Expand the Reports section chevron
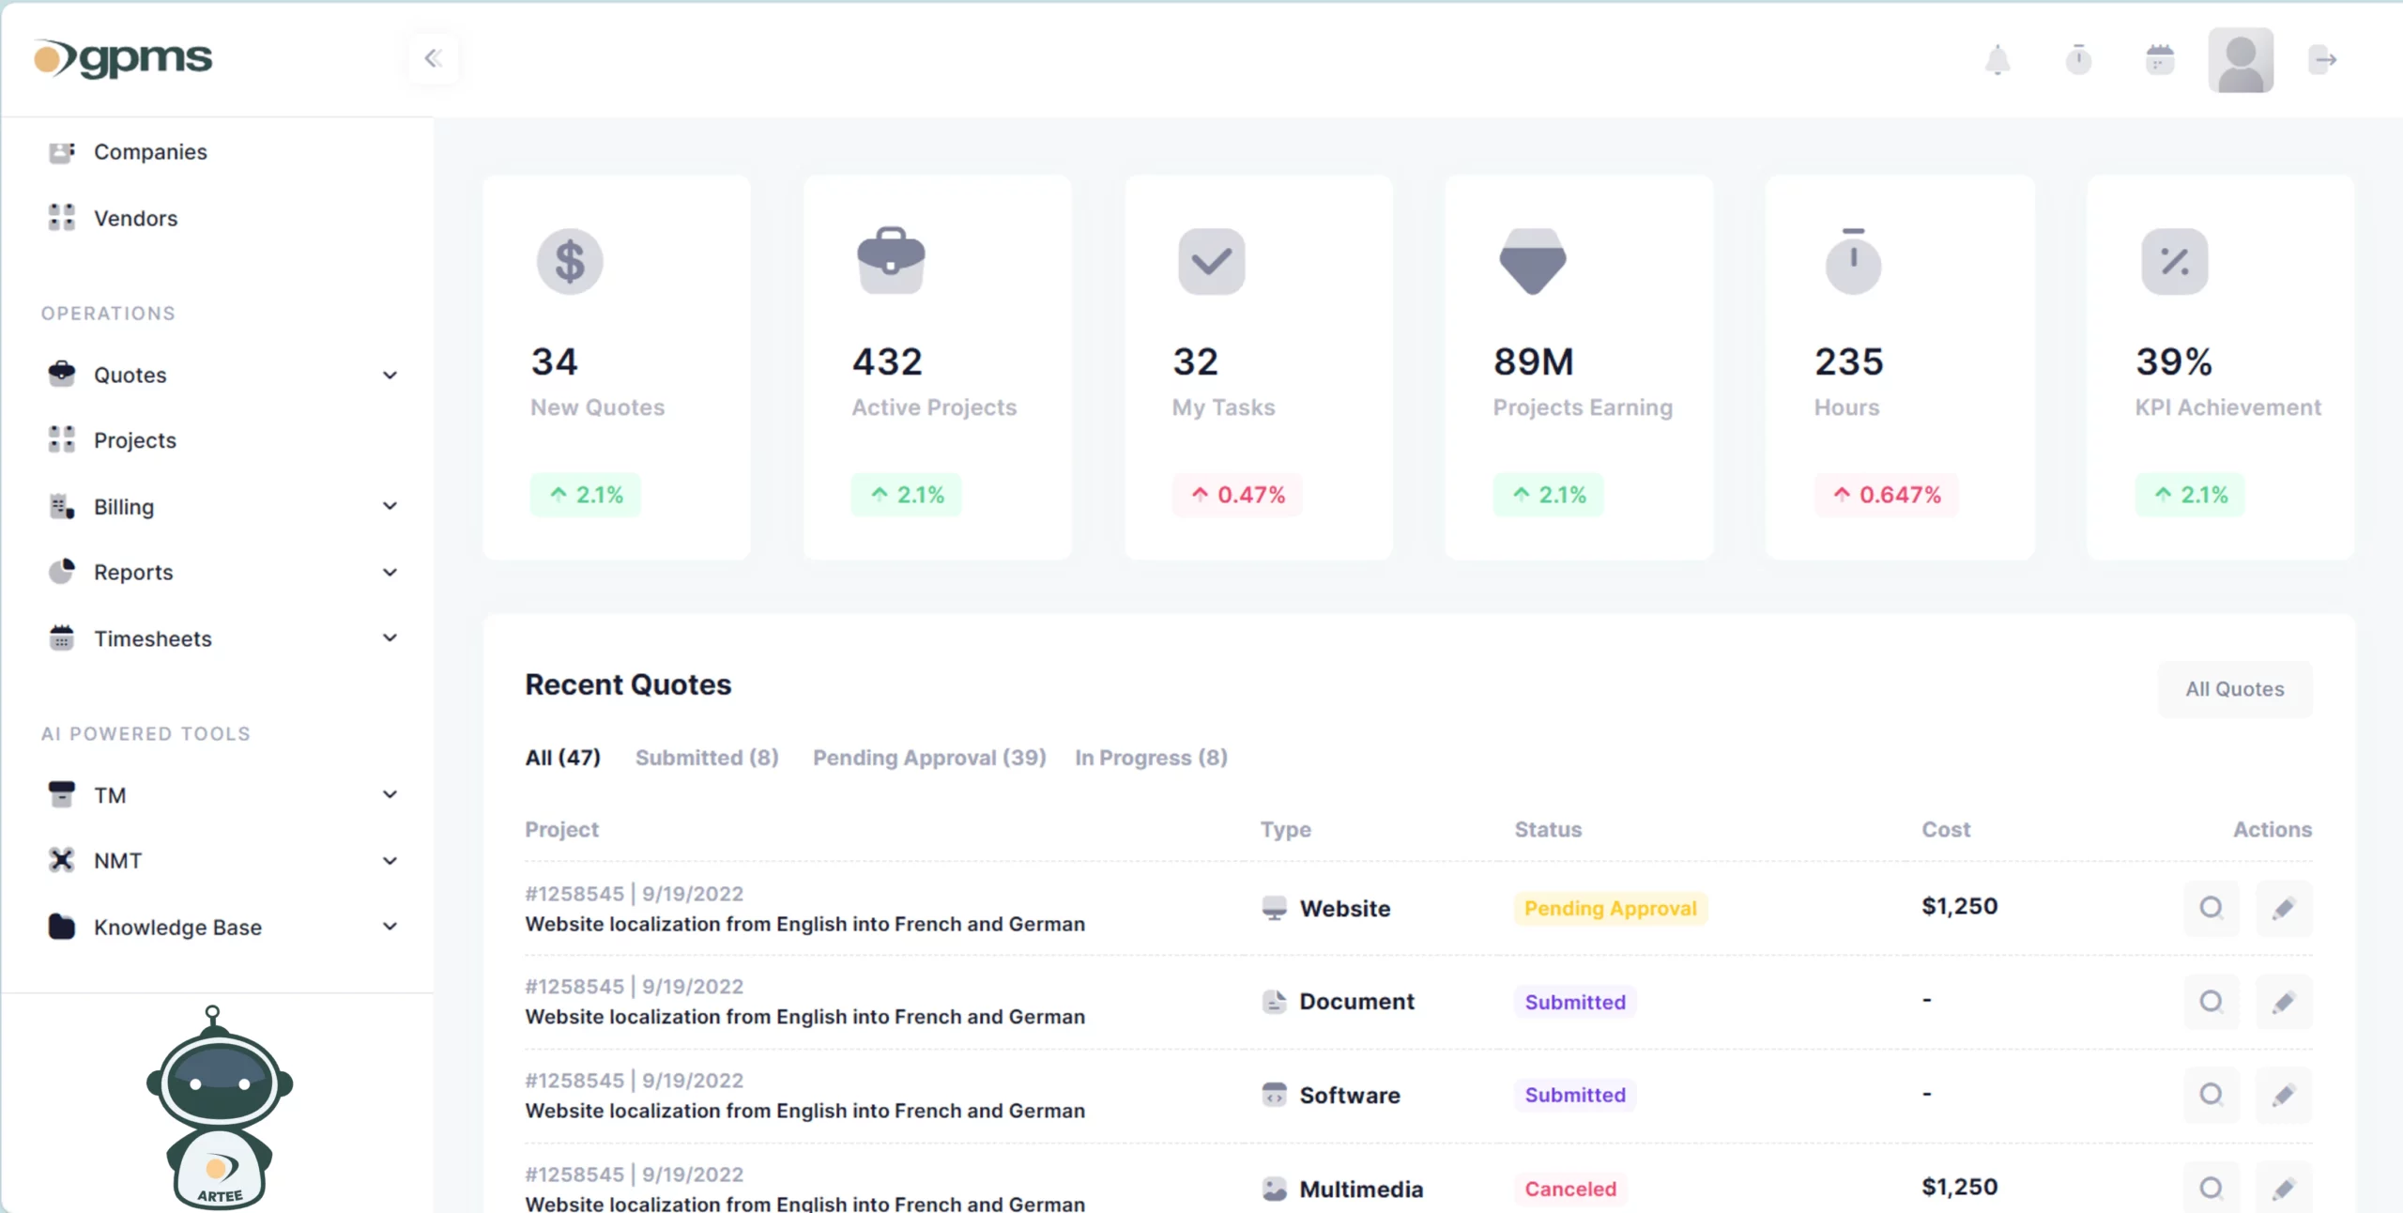This screenshot has width=2403, height=1213. [390, 572]
